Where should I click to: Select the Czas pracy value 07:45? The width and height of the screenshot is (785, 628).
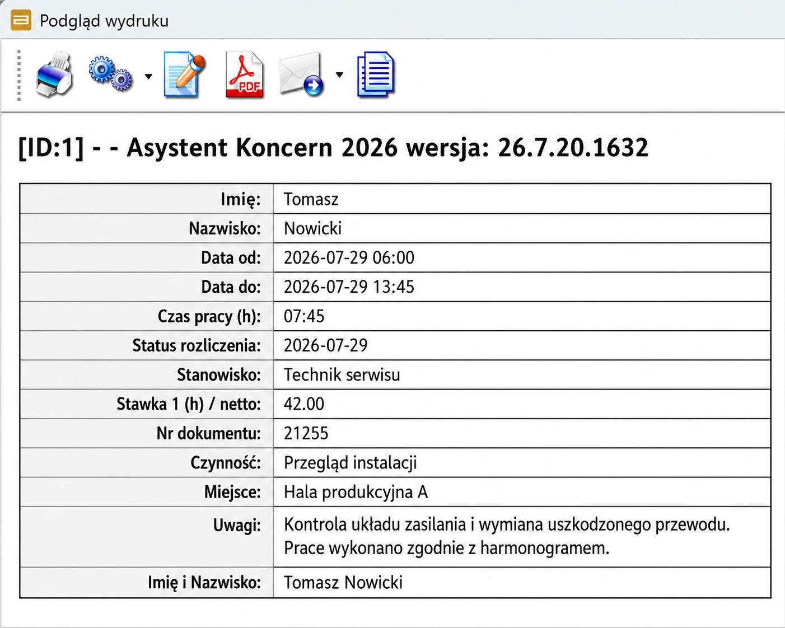pyautogui.click(x=304, y=316)
